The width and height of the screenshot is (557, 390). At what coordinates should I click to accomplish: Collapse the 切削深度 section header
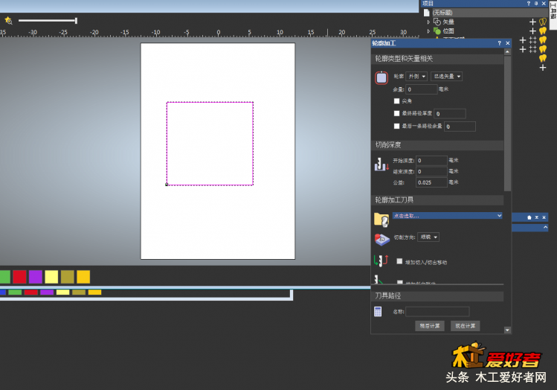[437, 145]
